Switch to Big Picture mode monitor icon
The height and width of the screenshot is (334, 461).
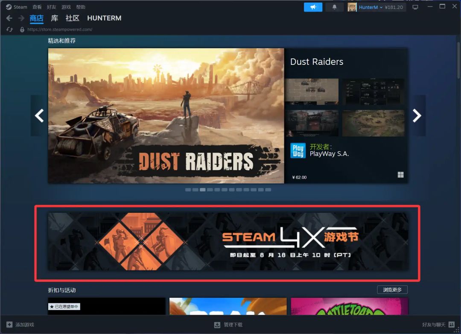(415, 7)
